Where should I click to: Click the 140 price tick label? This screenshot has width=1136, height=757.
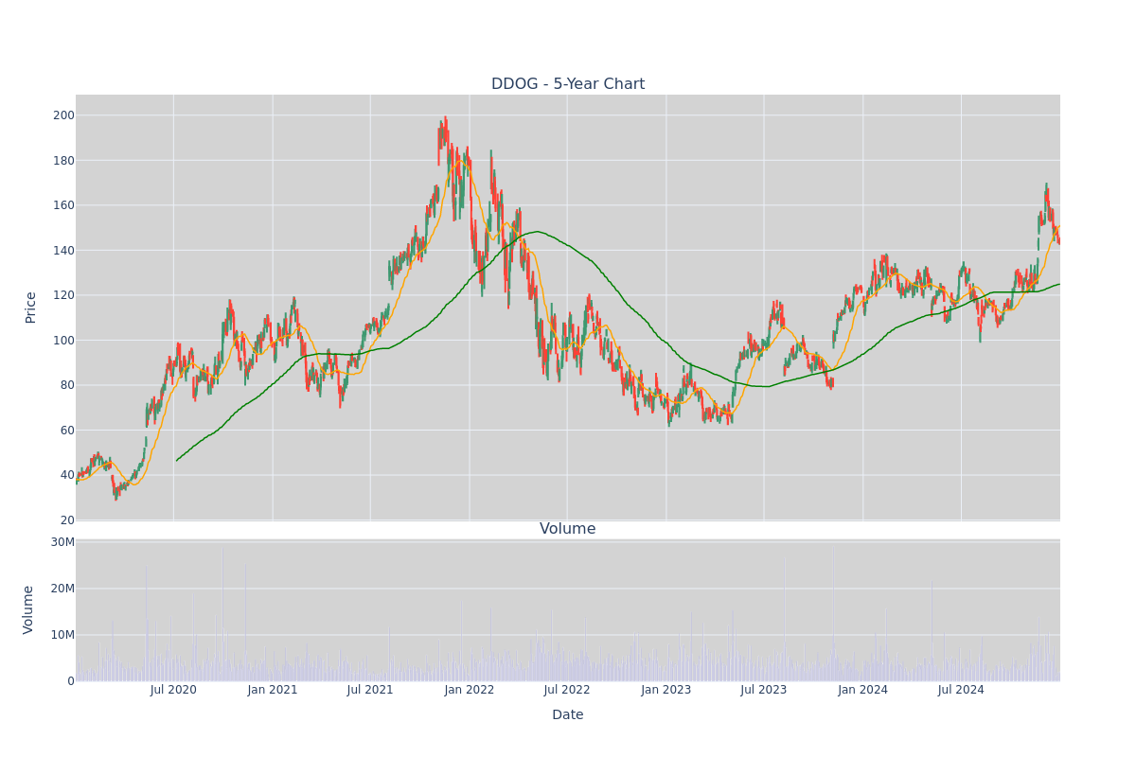[63, 250]
